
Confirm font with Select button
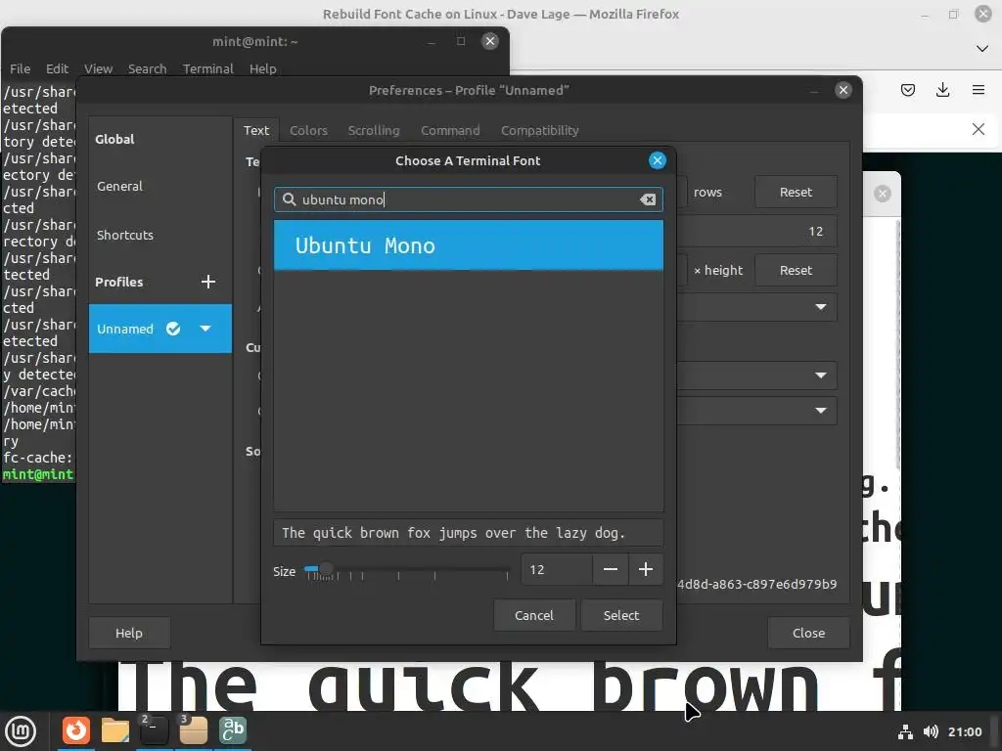point(621,615)
